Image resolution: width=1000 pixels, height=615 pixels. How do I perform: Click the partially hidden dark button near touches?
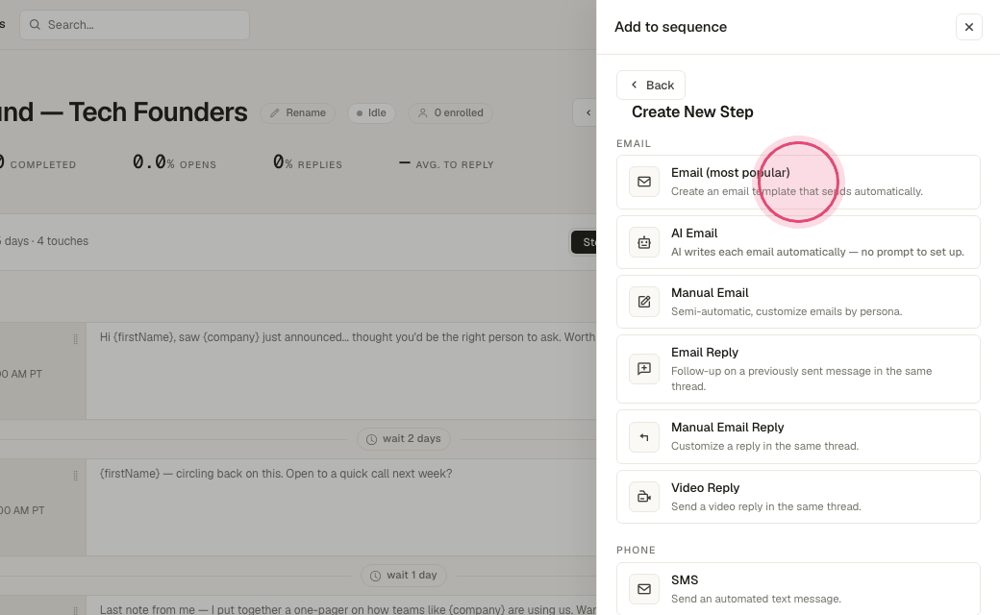tap(584, 242)
